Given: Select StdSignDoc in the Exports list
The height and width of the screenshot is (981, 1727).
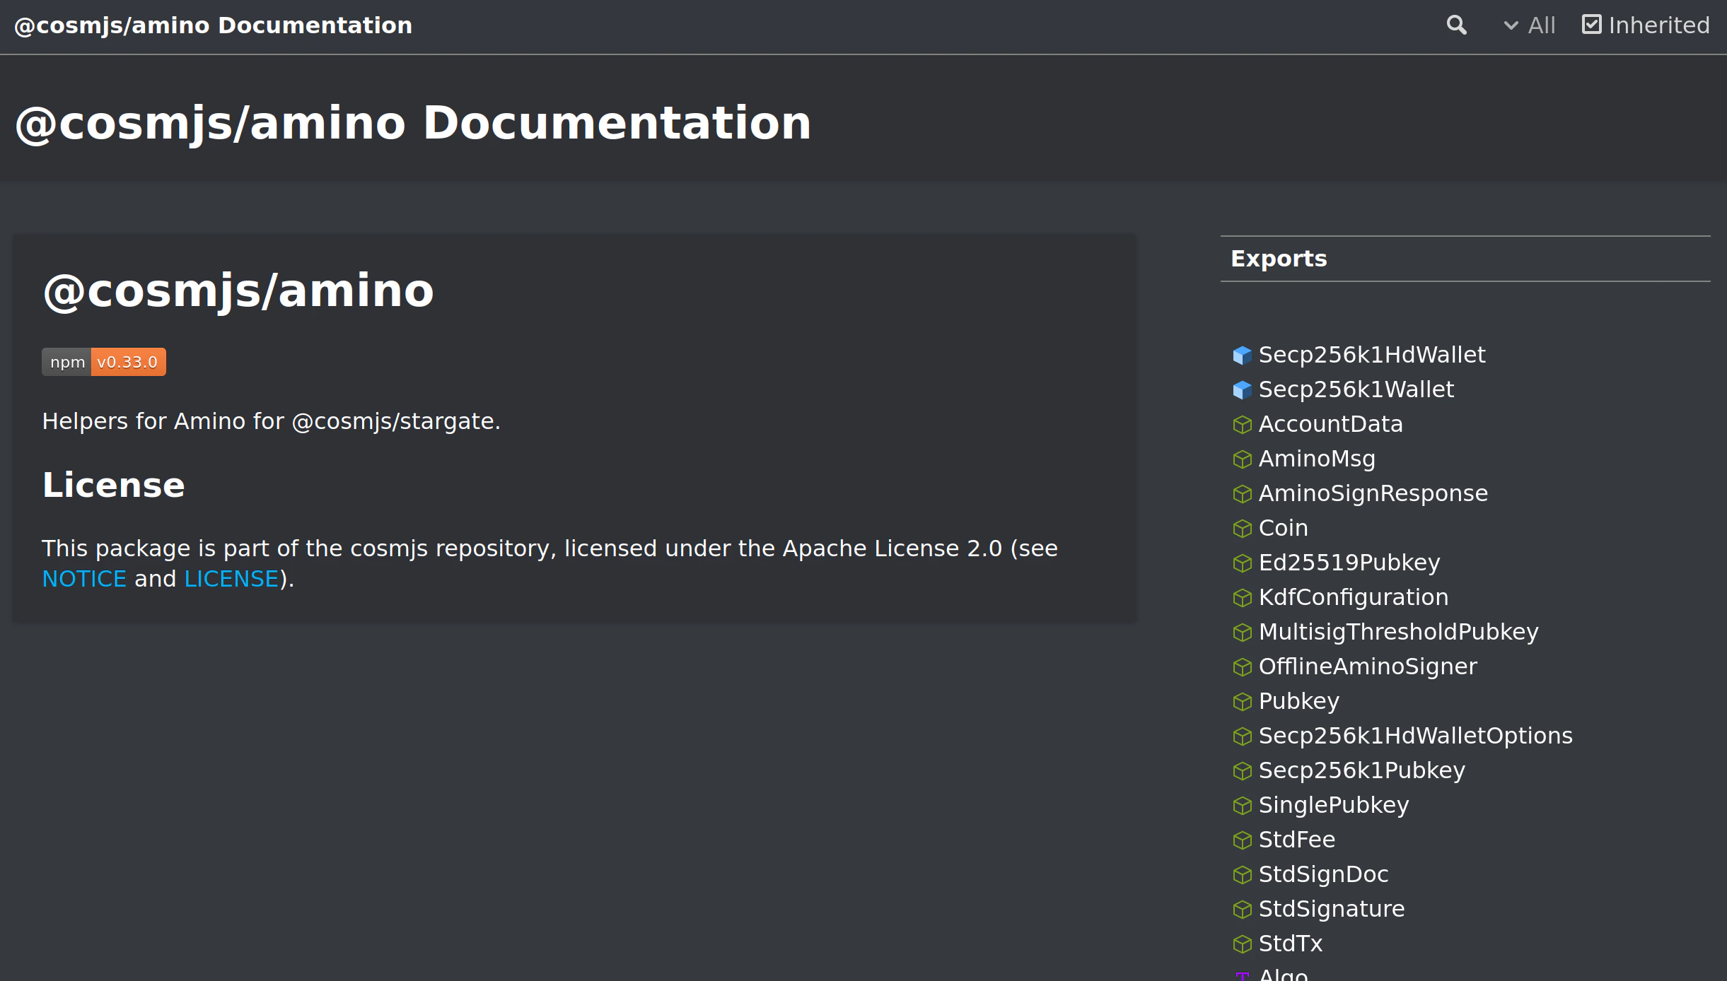Looking at the screenshot, I should click(1322, 874).
